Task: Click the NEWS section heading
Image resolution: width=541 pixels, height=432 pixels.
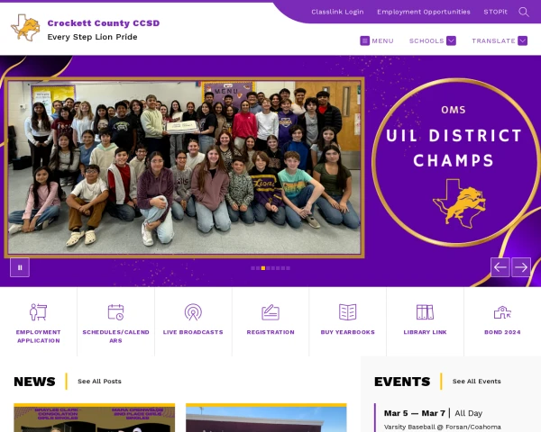Action: coord(34,382)
